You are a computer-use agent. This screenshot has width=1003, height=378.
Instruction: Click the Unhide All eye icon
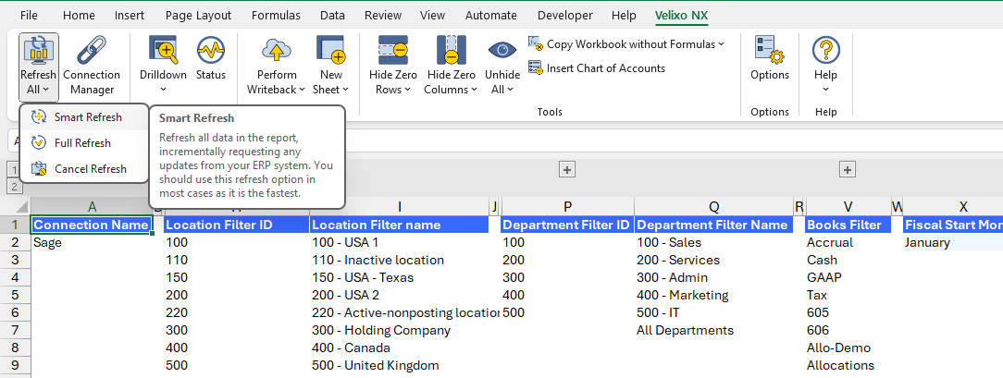tap(502, 50)
